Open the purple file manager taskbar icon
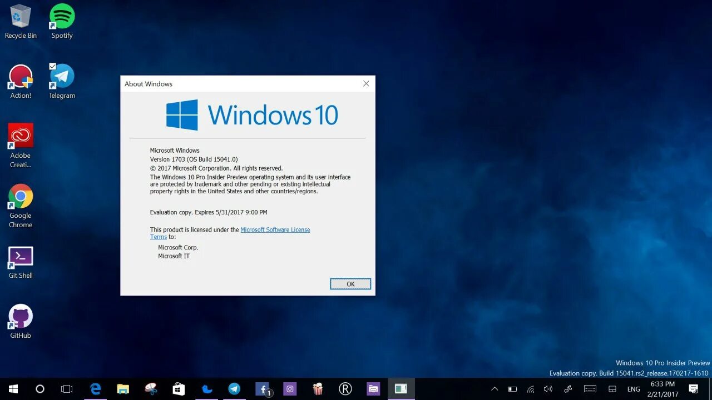 [x=373, y=389]
